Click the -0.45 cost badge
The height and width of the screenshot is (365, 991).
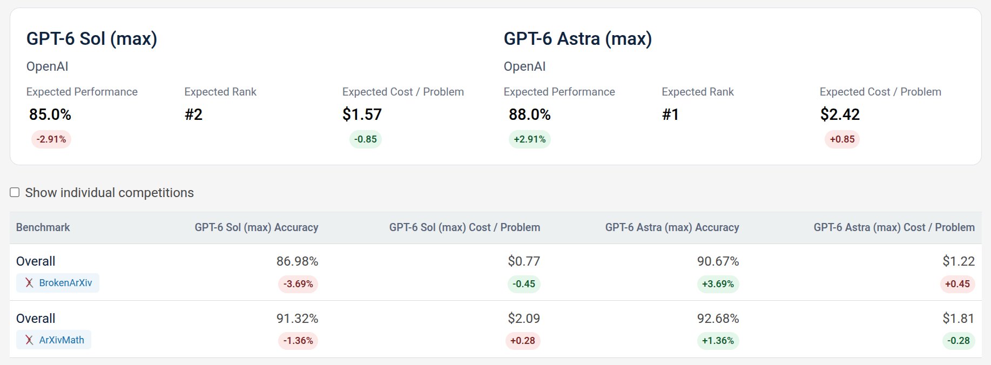524,284
